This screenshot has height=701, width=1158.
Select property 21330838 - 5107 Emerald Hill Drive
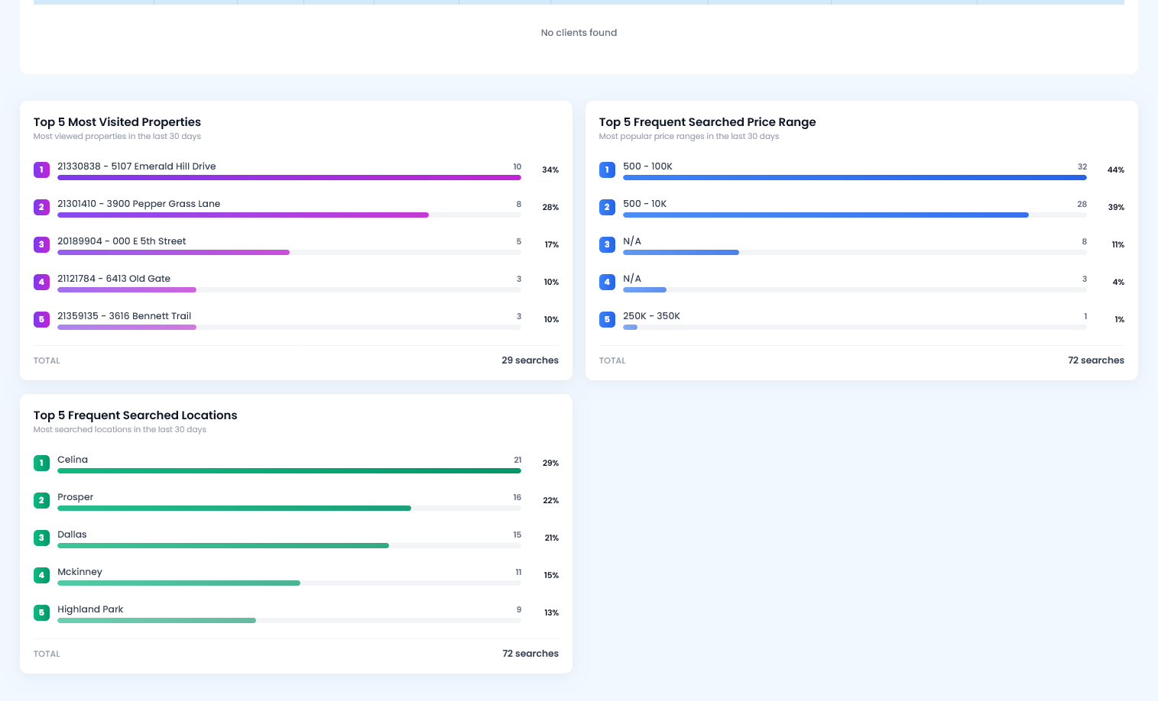point(137,166)
